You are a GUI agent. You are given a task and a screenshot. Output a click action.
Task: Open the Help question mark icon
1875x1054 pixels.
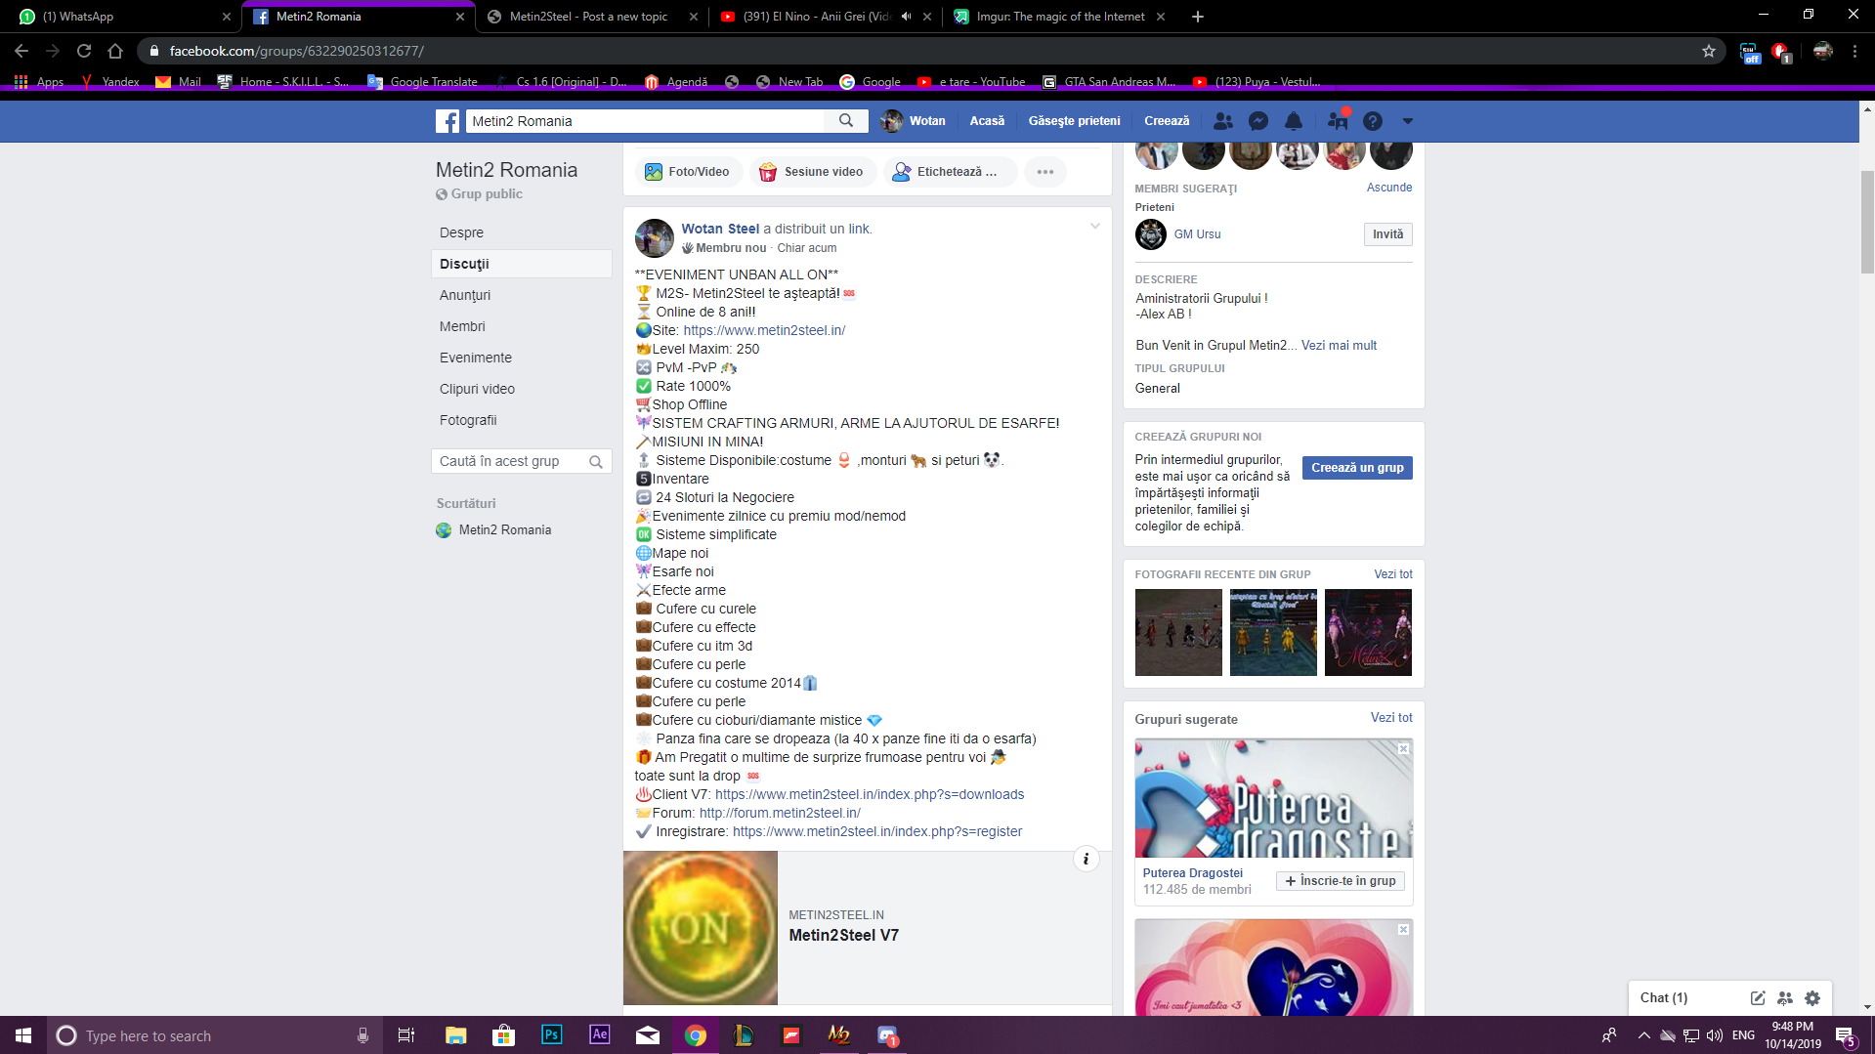click(x=1373, y=121)
